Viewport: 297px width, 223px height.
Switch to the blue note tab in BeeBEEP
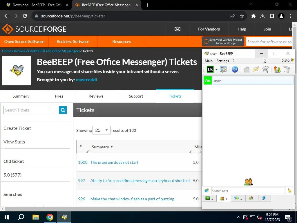264,198
